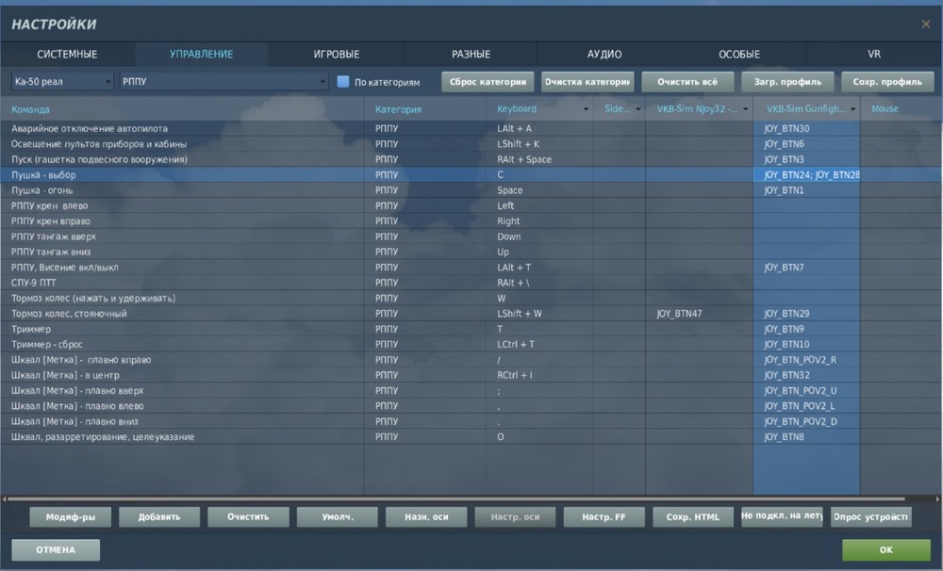Click the RCtrl + I keyboard cell

coord(539,375)
